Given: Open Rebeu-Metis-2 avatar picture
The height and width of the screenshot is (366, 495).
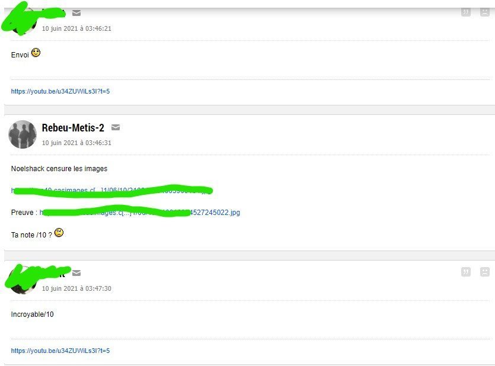Looking at the screenshot, I should [23, 134].
